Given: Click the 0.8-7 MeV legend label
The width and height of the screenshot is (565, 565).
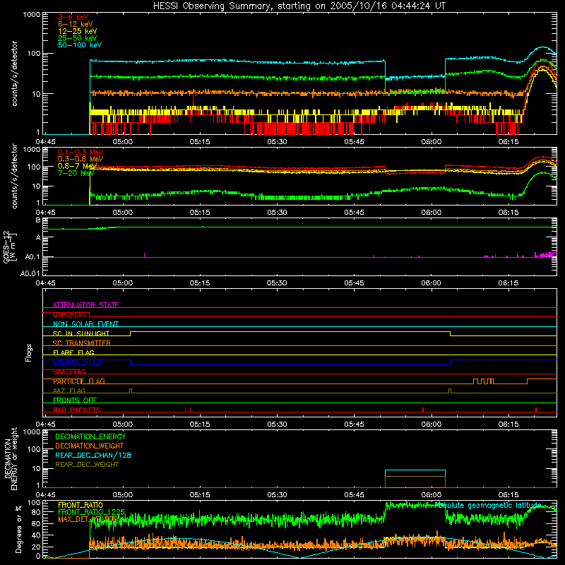Looking at the screenshot, I should (78, 166).
